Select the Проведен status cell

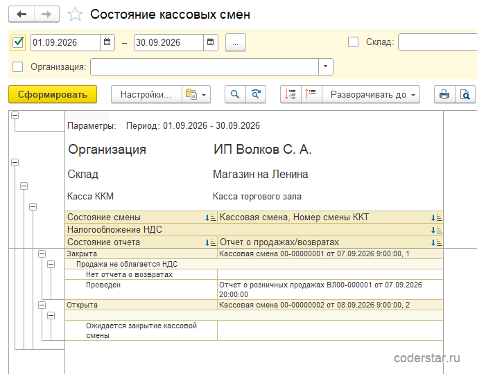(141, 290)
